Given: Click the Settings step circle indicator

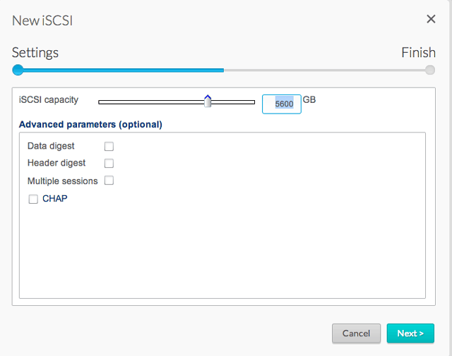Looking at the screenshot, I should point(18,70).
